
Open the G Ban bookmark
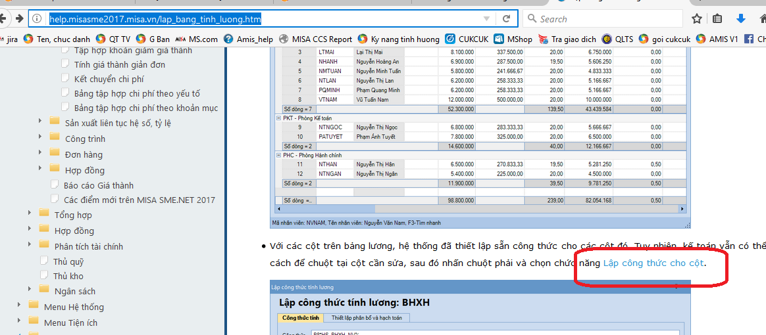(x=153, y=39)
